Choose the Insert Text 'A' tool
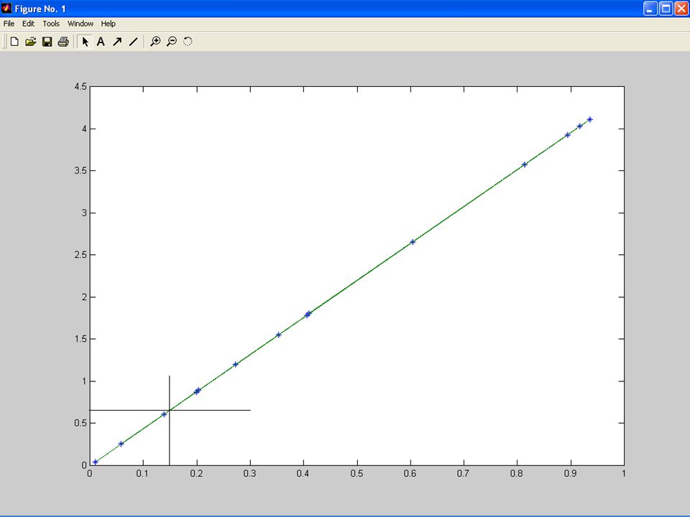This screenshot has width=690, height=517. (x=101, y=42)
